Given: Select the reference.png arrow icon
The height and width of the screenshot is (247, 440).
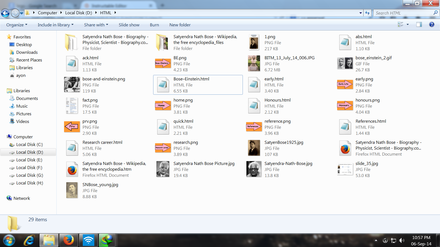Looking at the screenshot, I should pyautogui.click(x=254, y=127).
